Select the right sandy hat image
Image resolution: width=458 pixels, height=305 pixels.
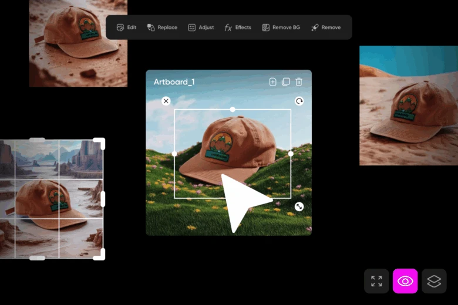tap(409, 106)
